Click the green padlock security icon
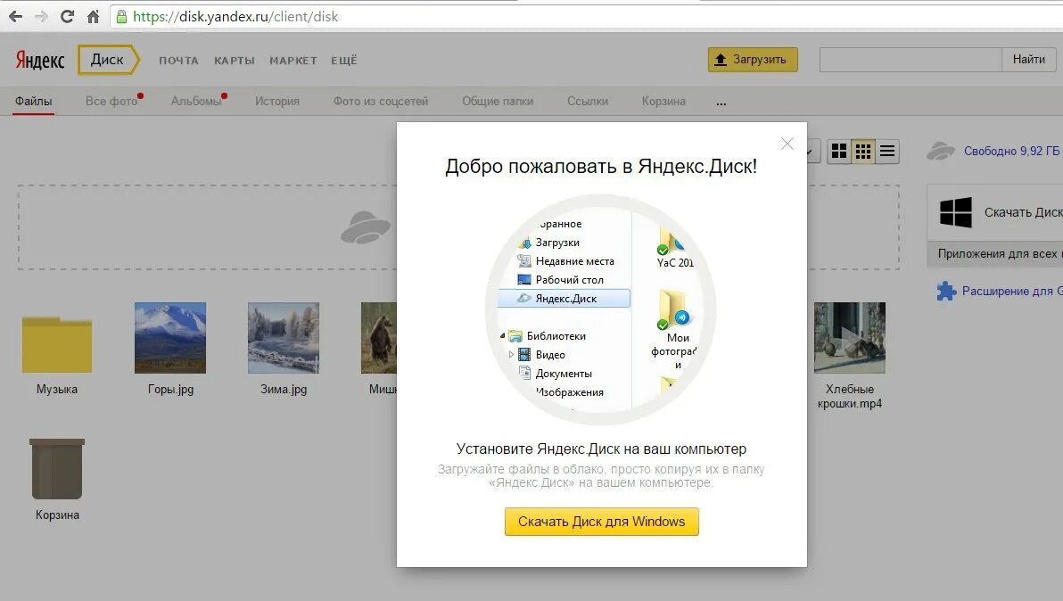 coord(121,16)
